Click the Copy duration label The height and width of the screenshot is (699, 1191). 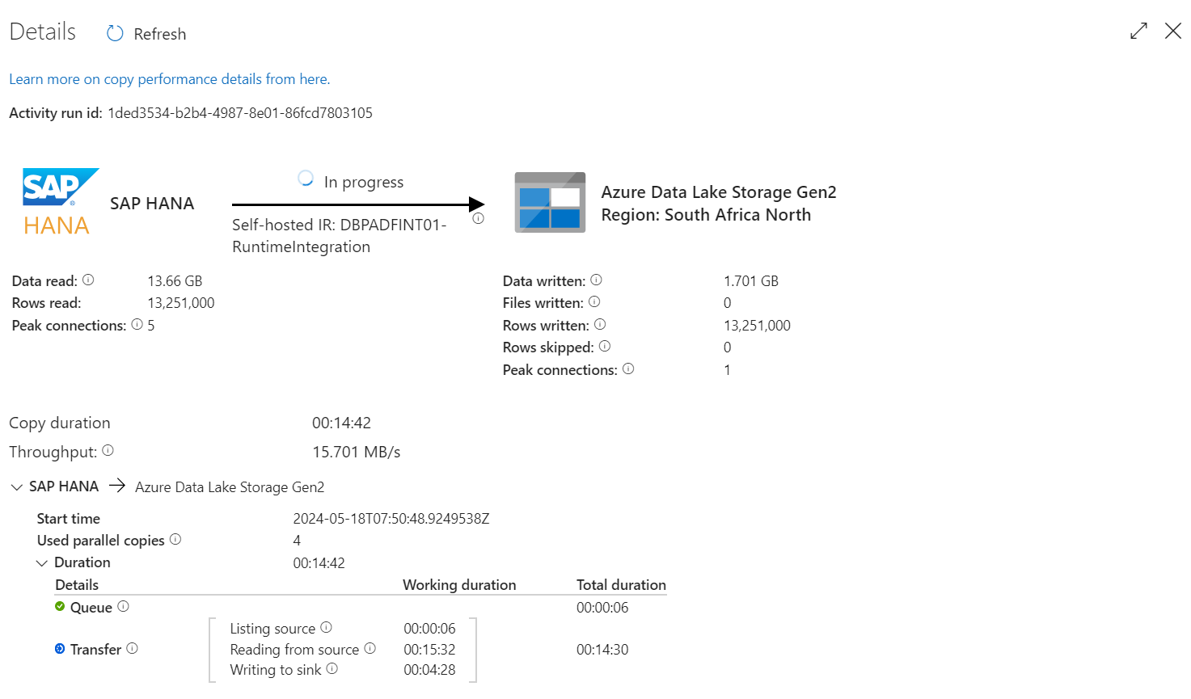pos(60,423)
